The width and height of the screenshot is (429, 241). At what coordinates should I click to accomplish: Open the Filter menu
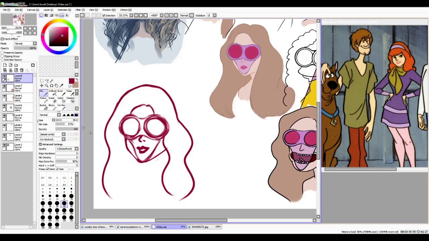pos(80,10)
